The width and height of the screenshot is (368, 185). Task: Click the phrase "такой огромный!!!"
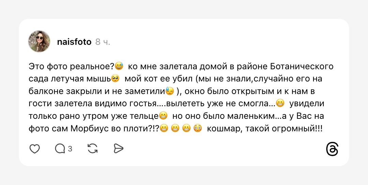283,129
